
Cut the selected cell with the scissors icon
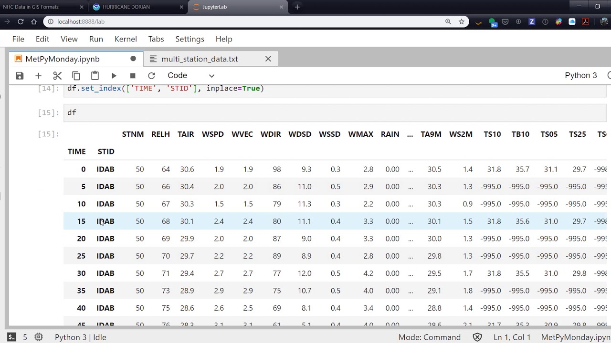tap(57, 76)
